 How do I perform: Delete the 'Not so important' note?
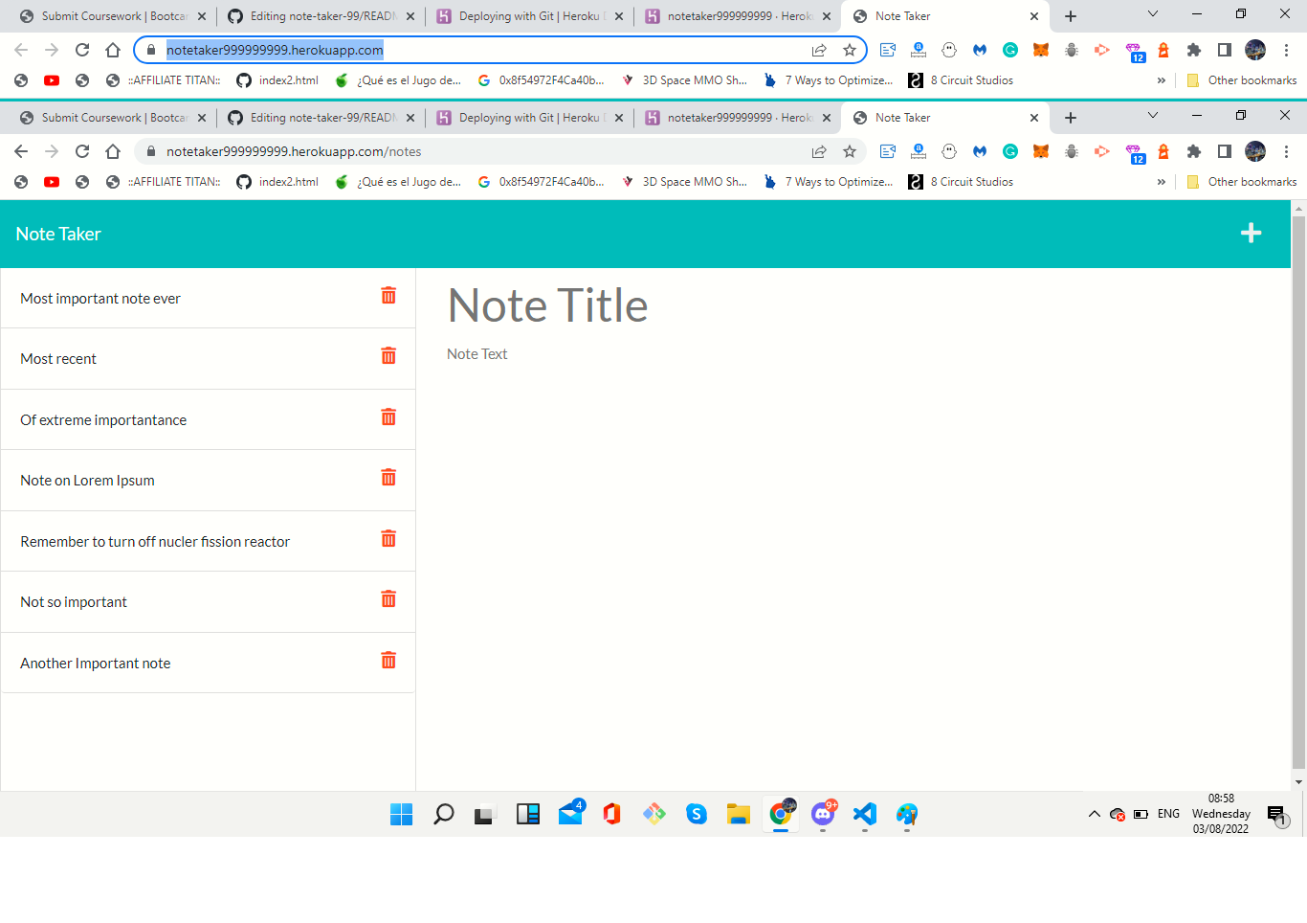click(x=388, y=598)
